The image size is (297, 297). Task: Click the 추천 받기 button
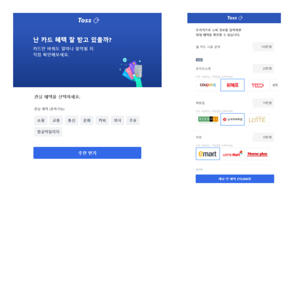tap(87, 153)
